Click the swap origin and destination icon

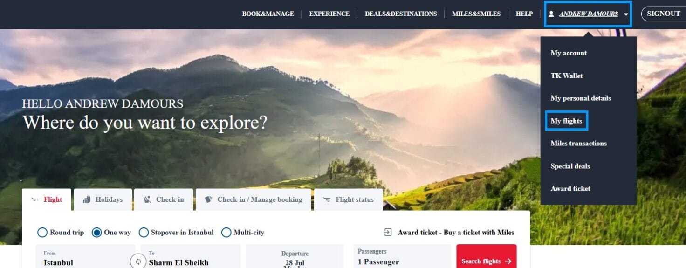point(138,261)
